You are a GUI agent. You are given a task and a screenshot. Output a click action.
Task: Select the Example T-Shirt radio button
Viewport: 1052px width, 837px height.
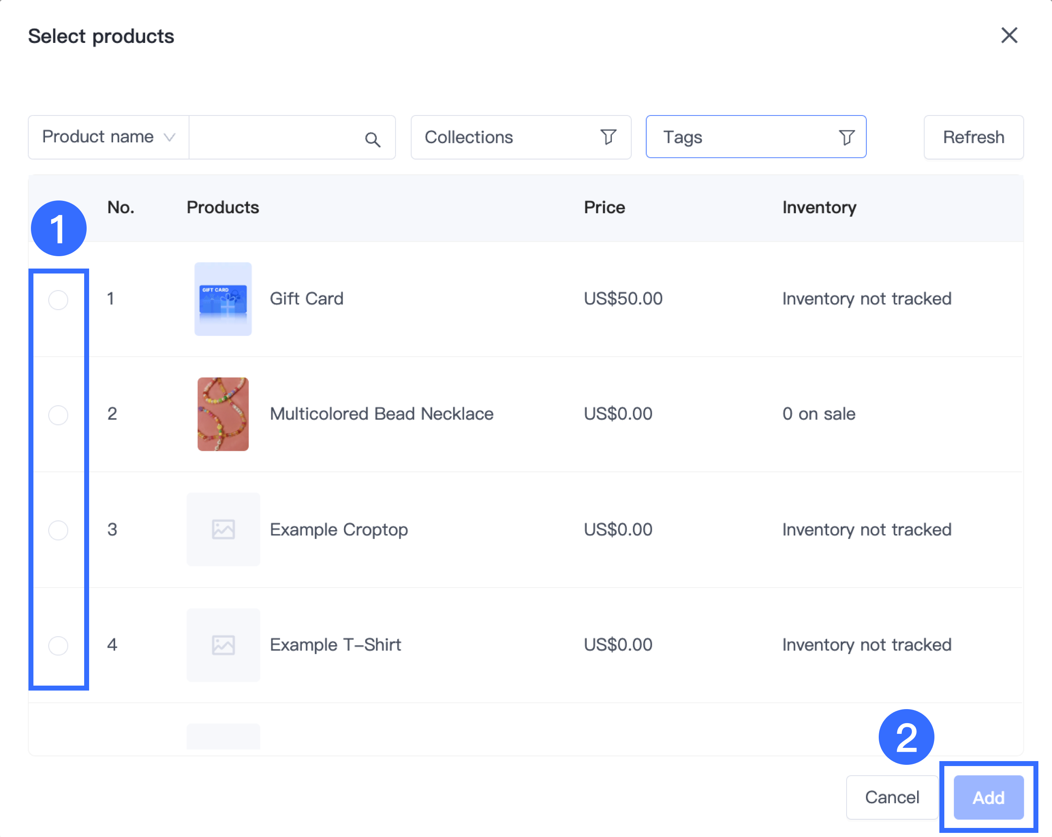coord(58,645)
